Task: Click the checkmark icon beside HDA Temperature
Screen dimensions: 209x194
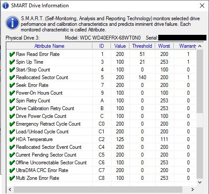Action: coord(12,139)
